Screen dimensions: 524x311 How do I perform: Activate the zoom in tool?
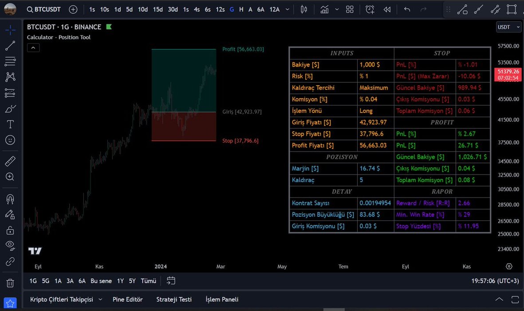[x=10, y=177]
